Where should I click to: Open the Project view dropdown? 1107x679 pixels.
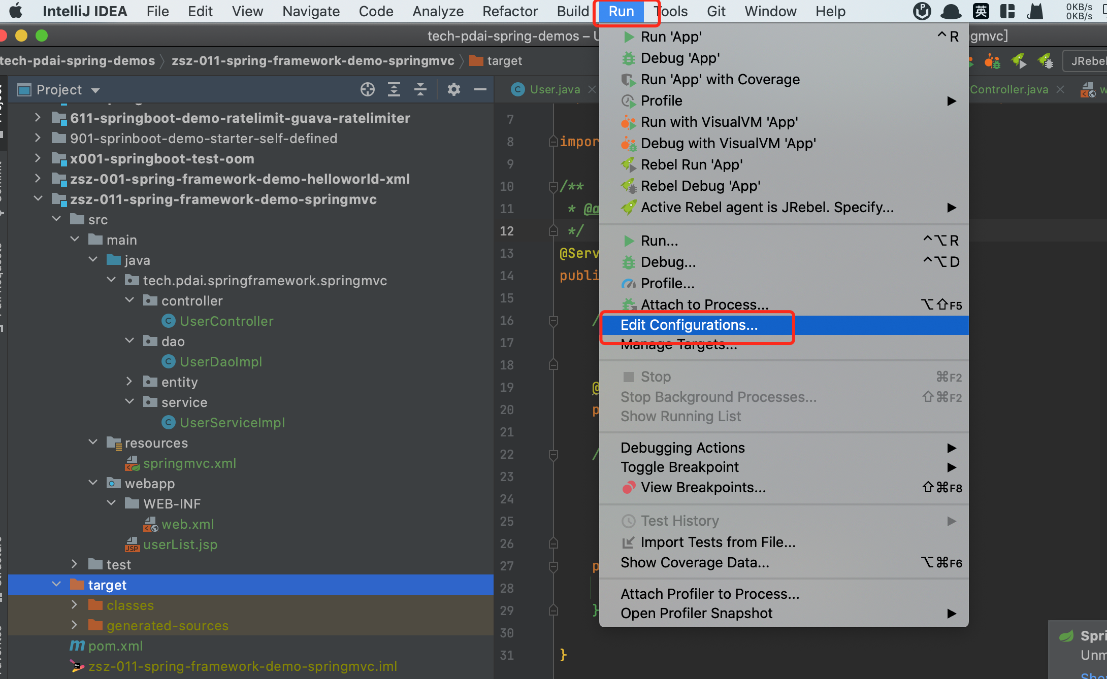(x=95, y=91)
